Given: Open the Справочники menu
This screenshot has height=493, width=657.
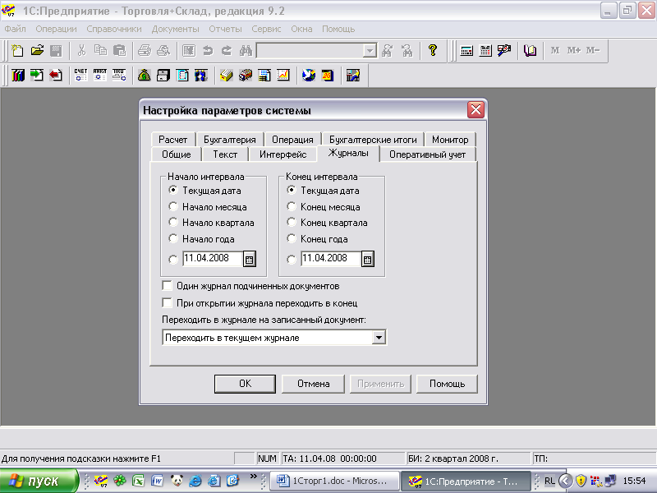Looking at the screenshot, I should click(114, 29).
